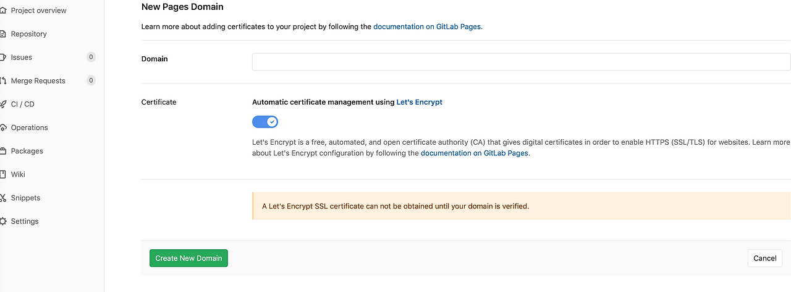This screenshot has width=791, height=292.
Task: Click the Repository file icon in sidebar
Action: click(3, 34)
